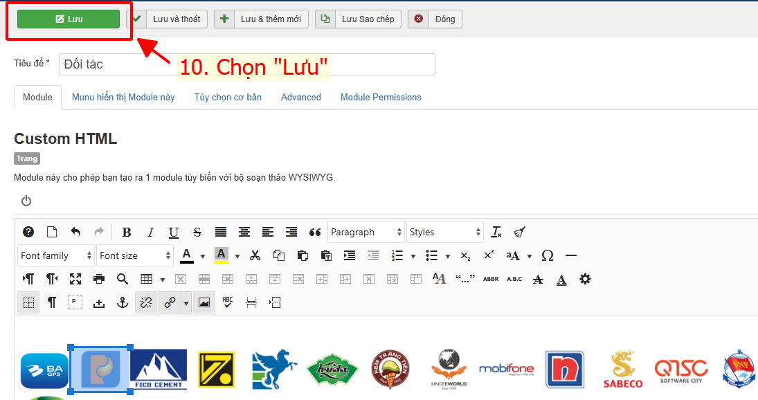Click Lưu Sao chép button
758x400 pixels.
point(358,19)
